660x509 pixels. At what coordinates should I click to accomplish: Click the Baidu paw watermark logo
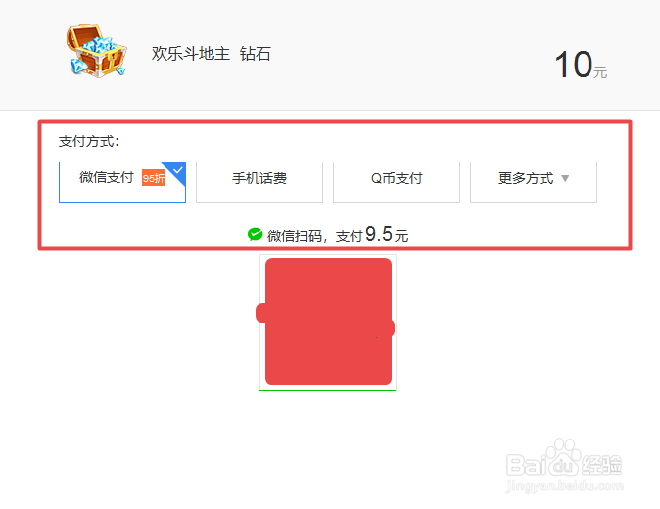coord(564,456)
